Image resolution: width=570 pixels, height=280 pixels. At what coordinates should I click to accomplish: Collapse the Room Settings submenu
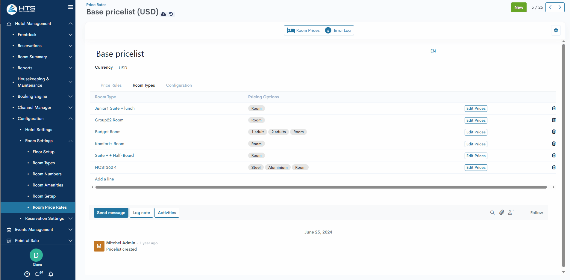[70, 141]
